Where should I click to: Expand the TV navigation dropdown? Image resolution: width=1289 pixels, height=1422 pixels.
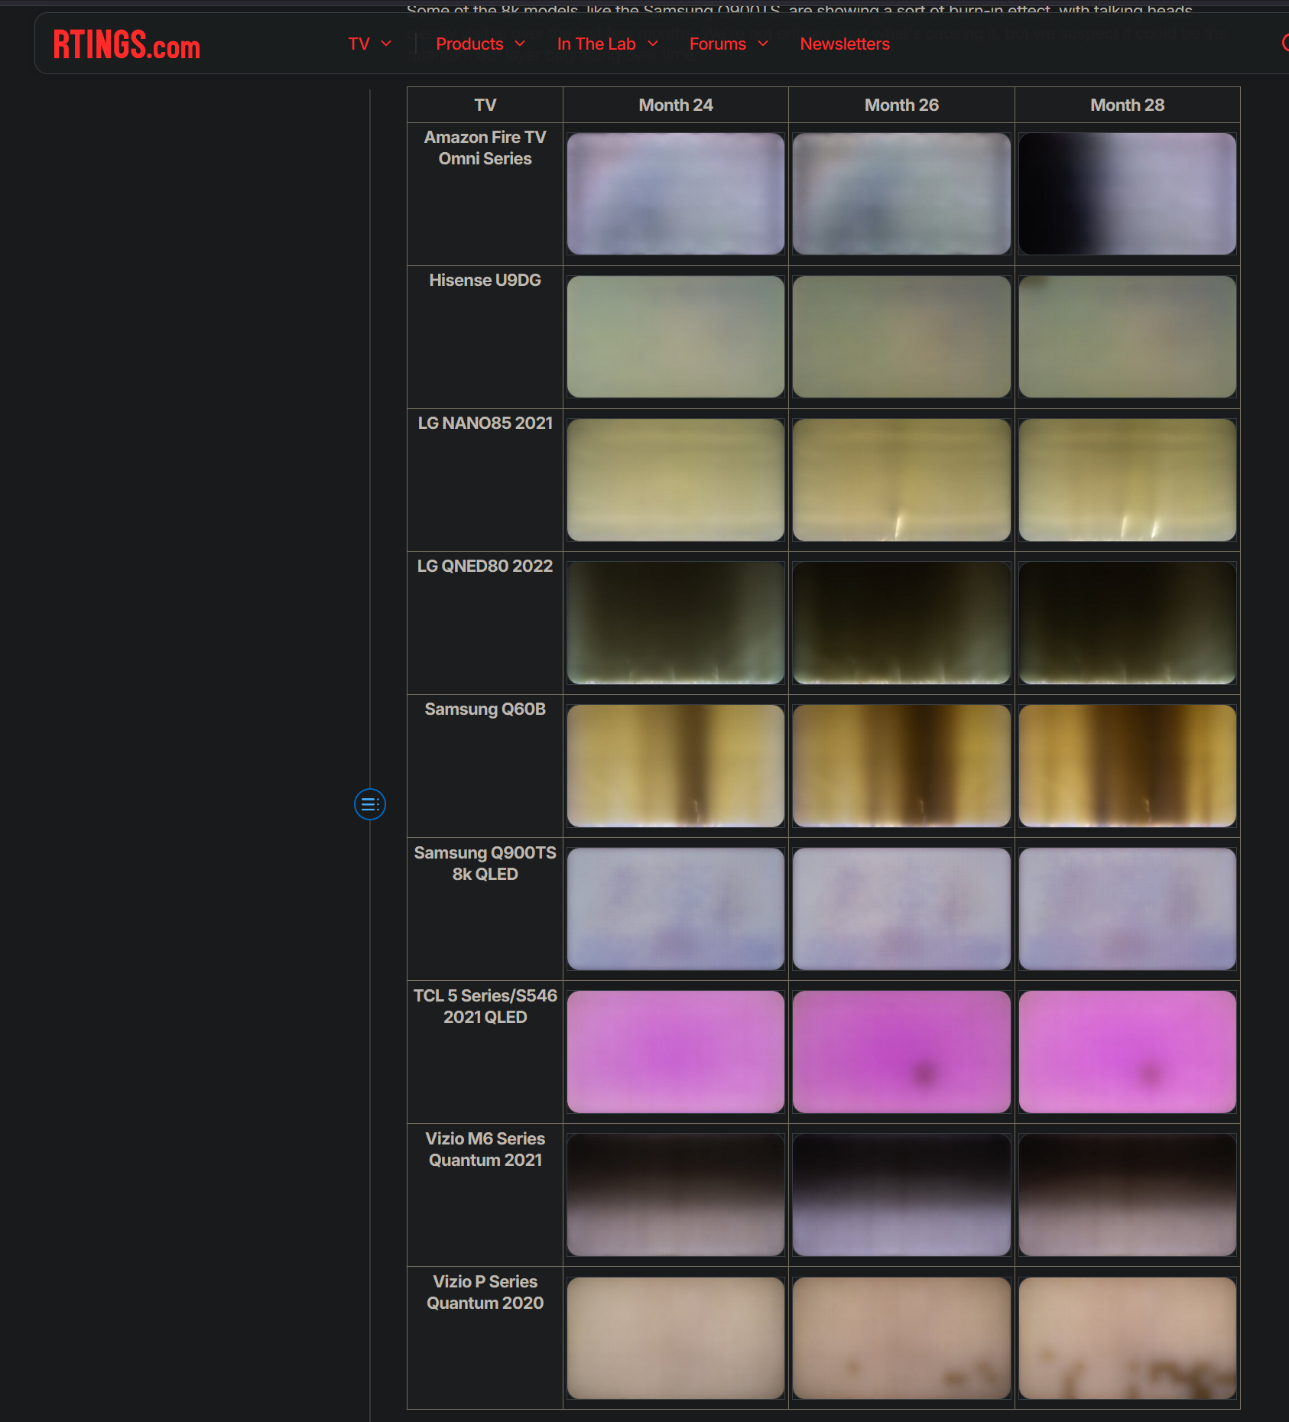click(x=369, y=44)
